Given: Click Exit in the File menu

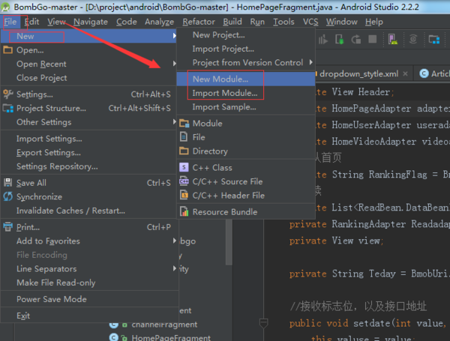Looking at the screenshot, I should [x=89, y=316].
